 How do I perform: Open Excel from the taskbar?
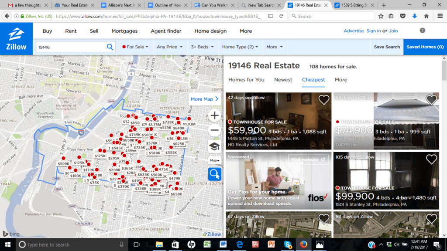207,244
